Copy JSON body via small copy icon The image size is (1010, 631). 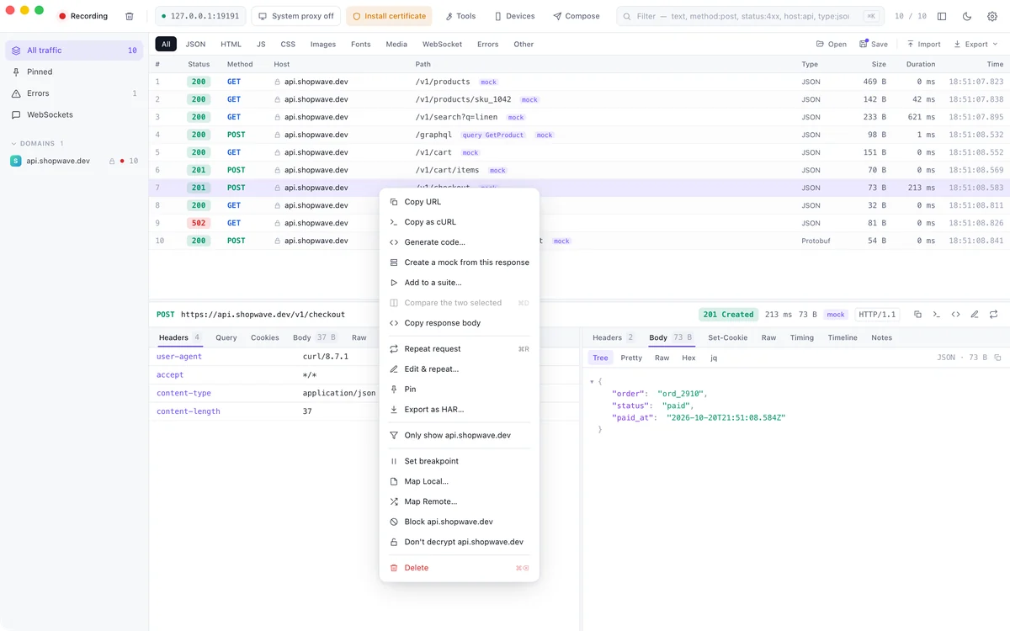pos(998,358)
